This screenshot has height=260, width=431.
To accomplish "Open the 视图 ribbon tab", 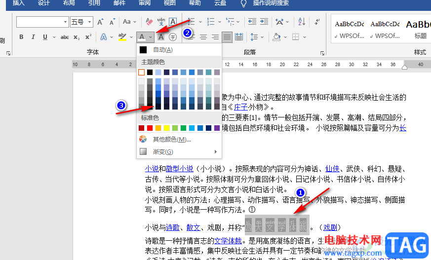I will click(170, 3).
